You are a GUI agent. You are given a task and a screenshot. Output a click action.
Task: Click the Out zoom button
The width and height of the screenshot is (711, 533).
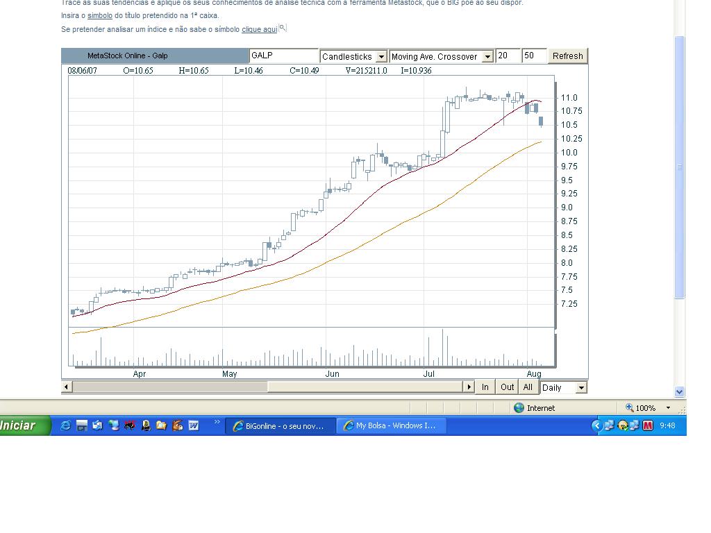tap(507, 387)
